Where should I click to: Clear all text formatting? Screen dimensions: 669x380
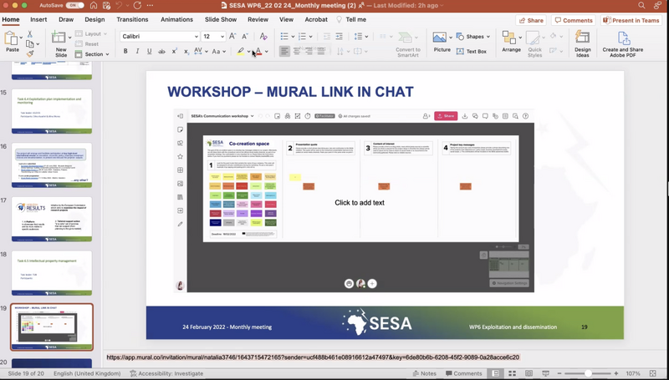click(263, 36)
